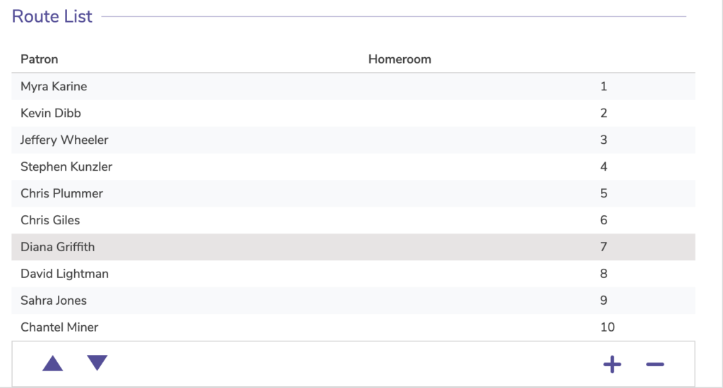Click the move up triangle arrow
This screenshot has width=723, height=388.
coord(53,363)
